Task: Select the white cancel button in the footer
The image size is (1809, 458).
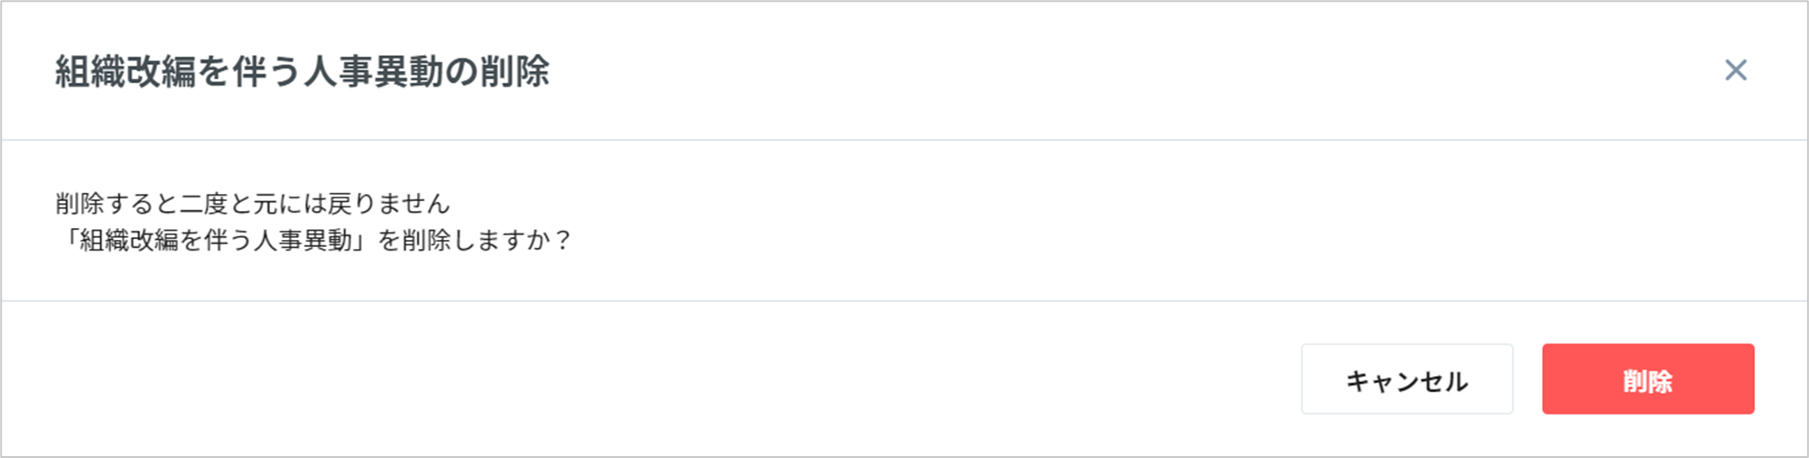Action: click(x=1406, y=380)
